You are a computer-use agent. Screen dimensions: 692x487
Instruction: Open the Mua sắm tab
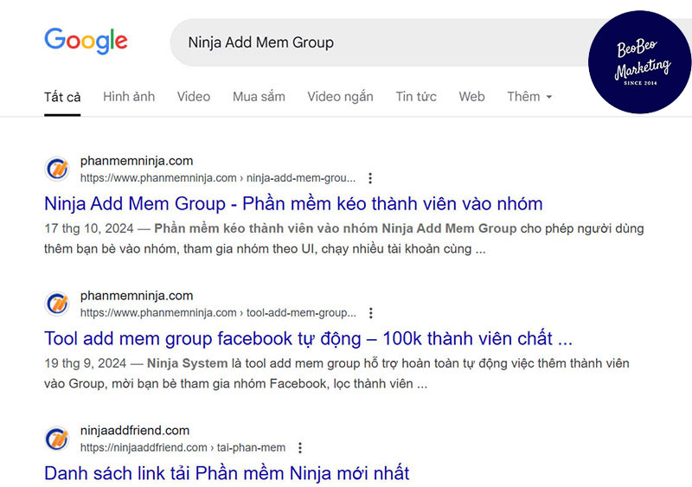click(x=259, y=96)
